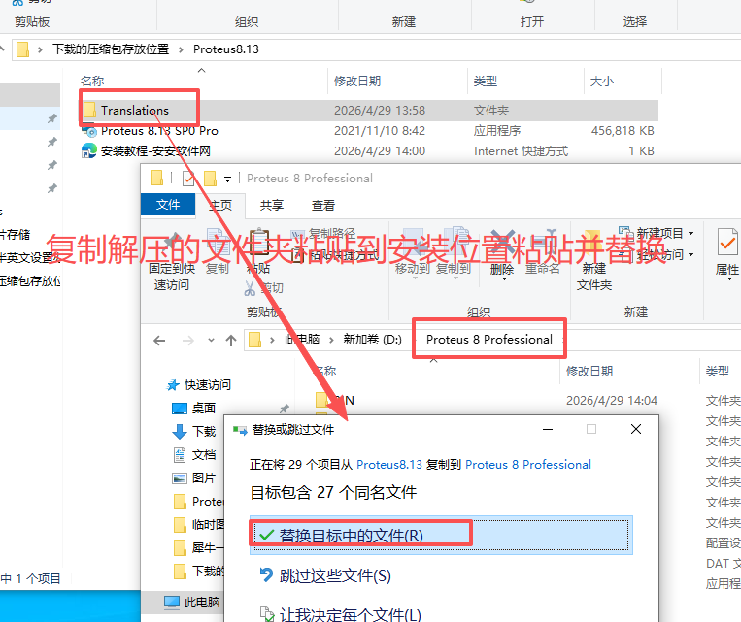The width and height of the screenshot is (741, 622).
Task: Click 此电脑 breadcrumb in front window
Action: tap(302, 339)
